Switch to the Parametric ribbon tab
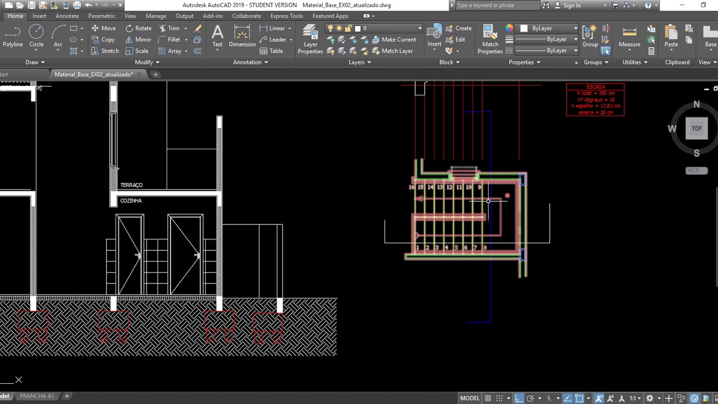The height and width of the screenshot is (404, 718). pos(102,16)
